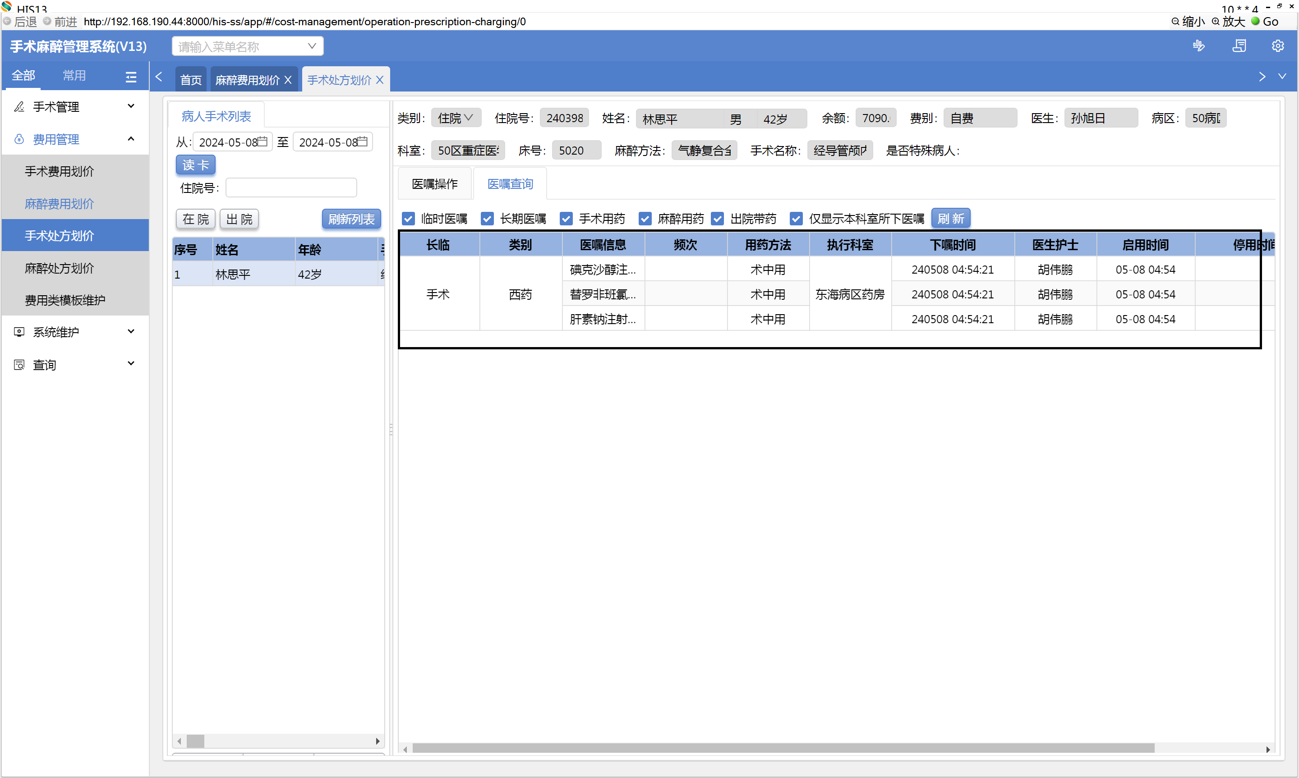Switch to the 医嘱操作 tab
1299x778 pixels.
pos(434,184)
